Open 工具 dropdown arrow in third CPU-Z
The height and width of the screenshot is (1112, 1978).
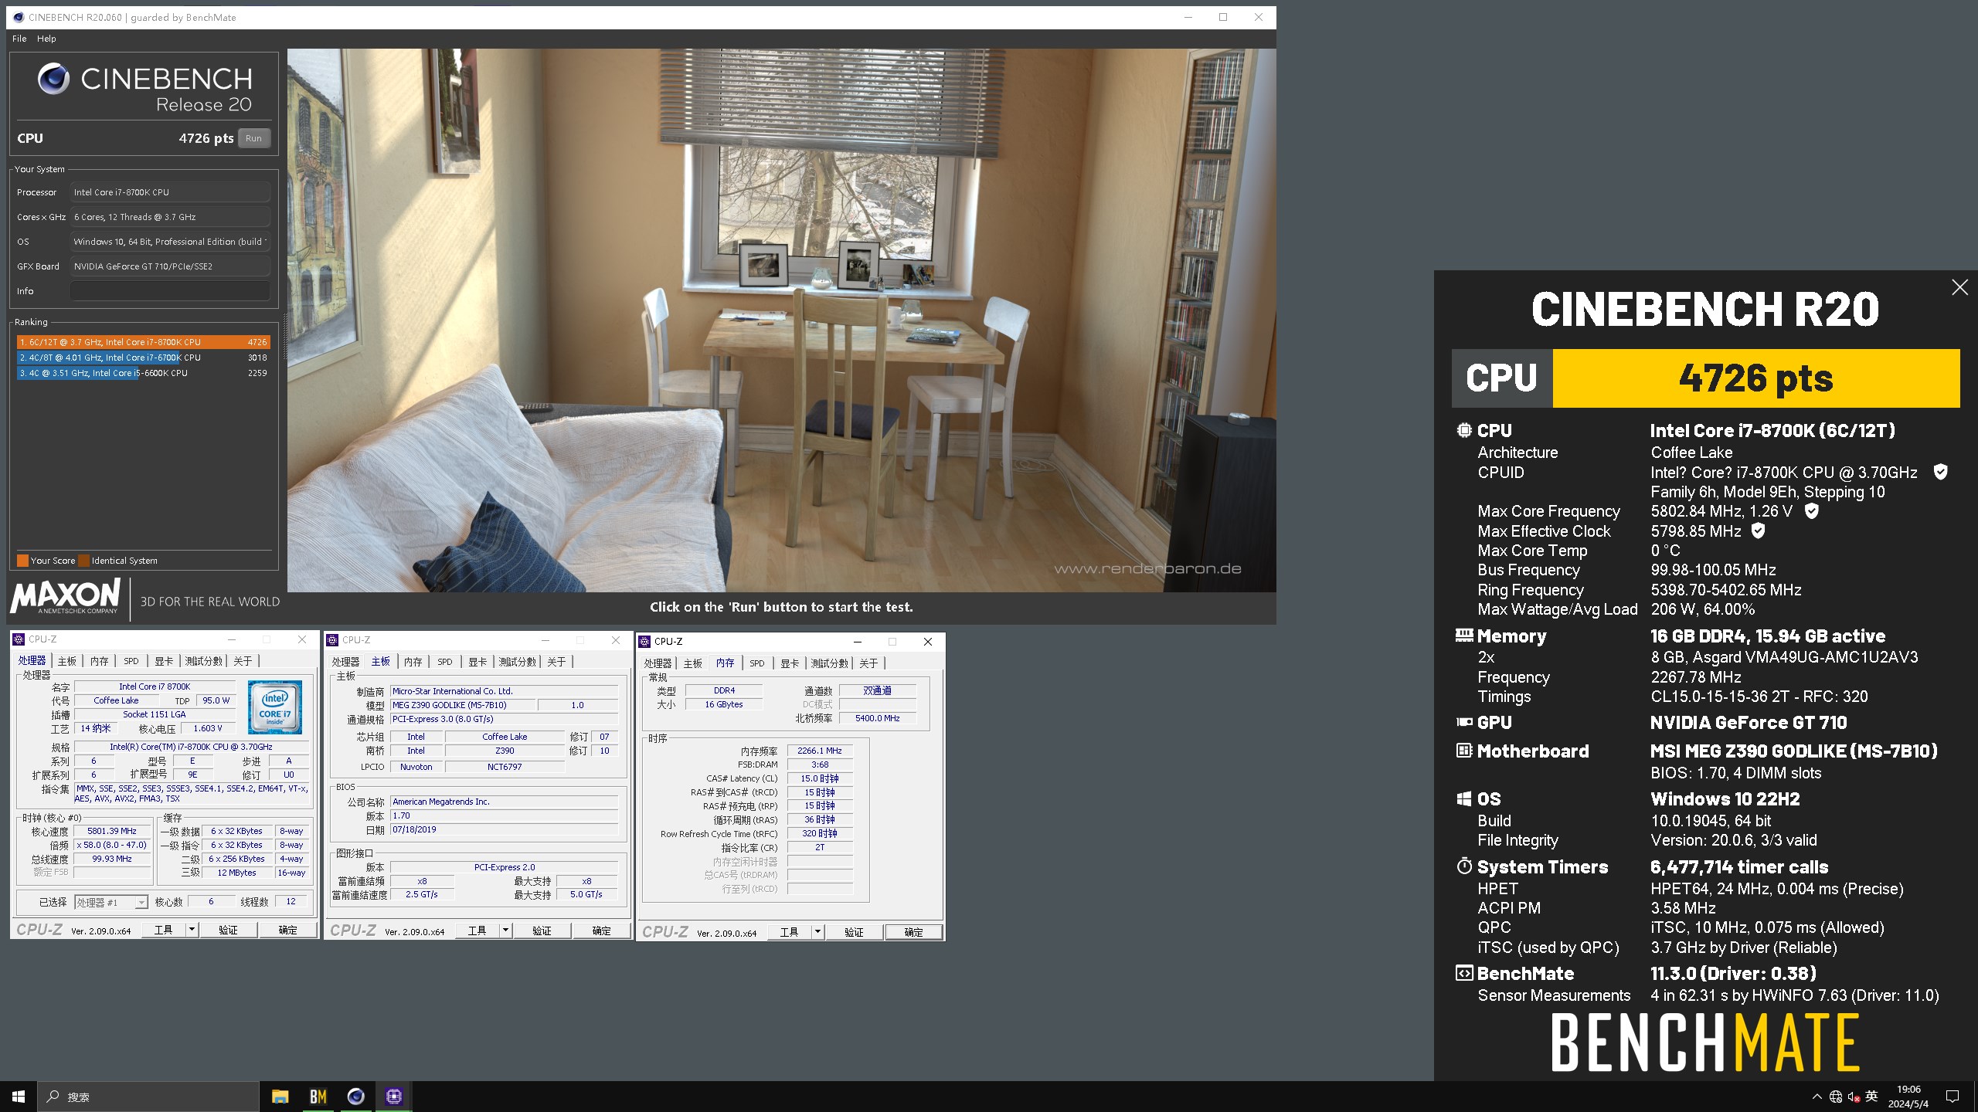pos(817,932)
